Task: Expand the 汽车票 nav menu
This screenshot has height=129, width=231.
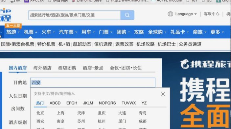Action: [68, 32]
